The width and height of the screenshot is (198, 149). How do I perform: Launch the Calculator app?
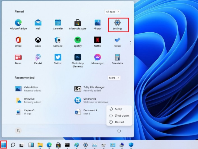pyautogui.click(x=117, y=59)
